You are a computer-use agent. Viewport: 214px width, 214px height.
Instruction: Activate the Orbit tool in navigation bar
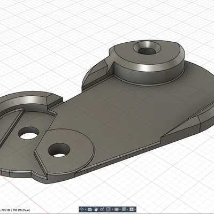(x=81, y=209)
